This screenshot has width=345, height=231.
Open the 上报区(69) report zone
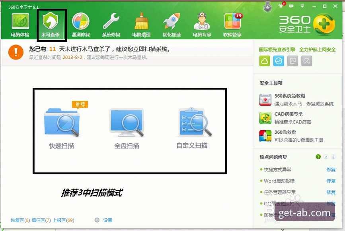pyautogui.click(x=63, y=220)
